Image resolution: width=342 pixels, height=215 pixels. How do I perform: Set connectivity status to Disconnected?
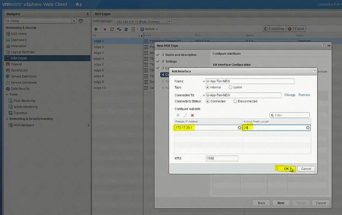235,101
